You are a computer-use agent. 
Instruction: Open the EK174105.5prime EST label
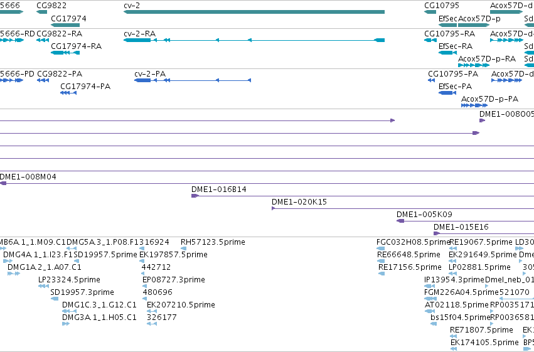click(484, 343)
